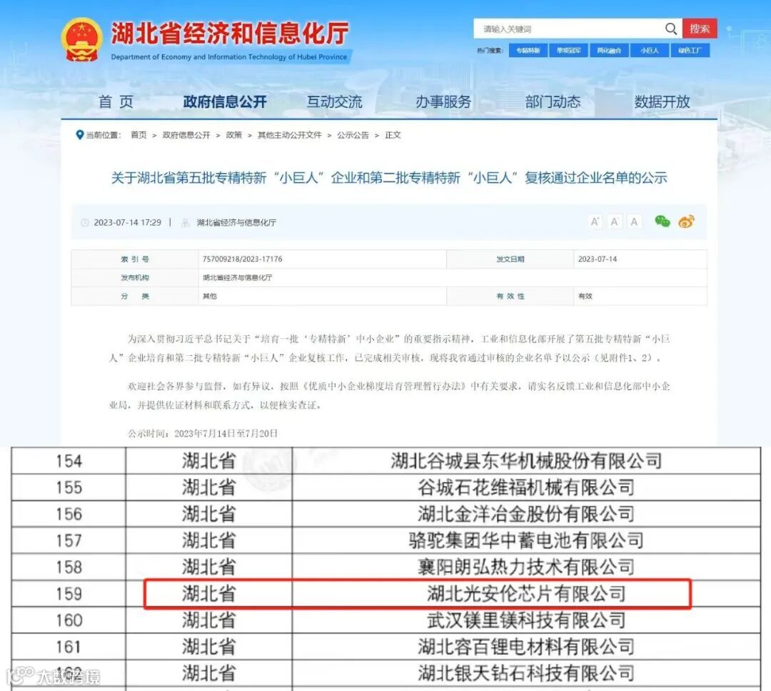Screen dimensions: 771x691
Task: Select hot search tag 小巨人
Action: (650, 50)
